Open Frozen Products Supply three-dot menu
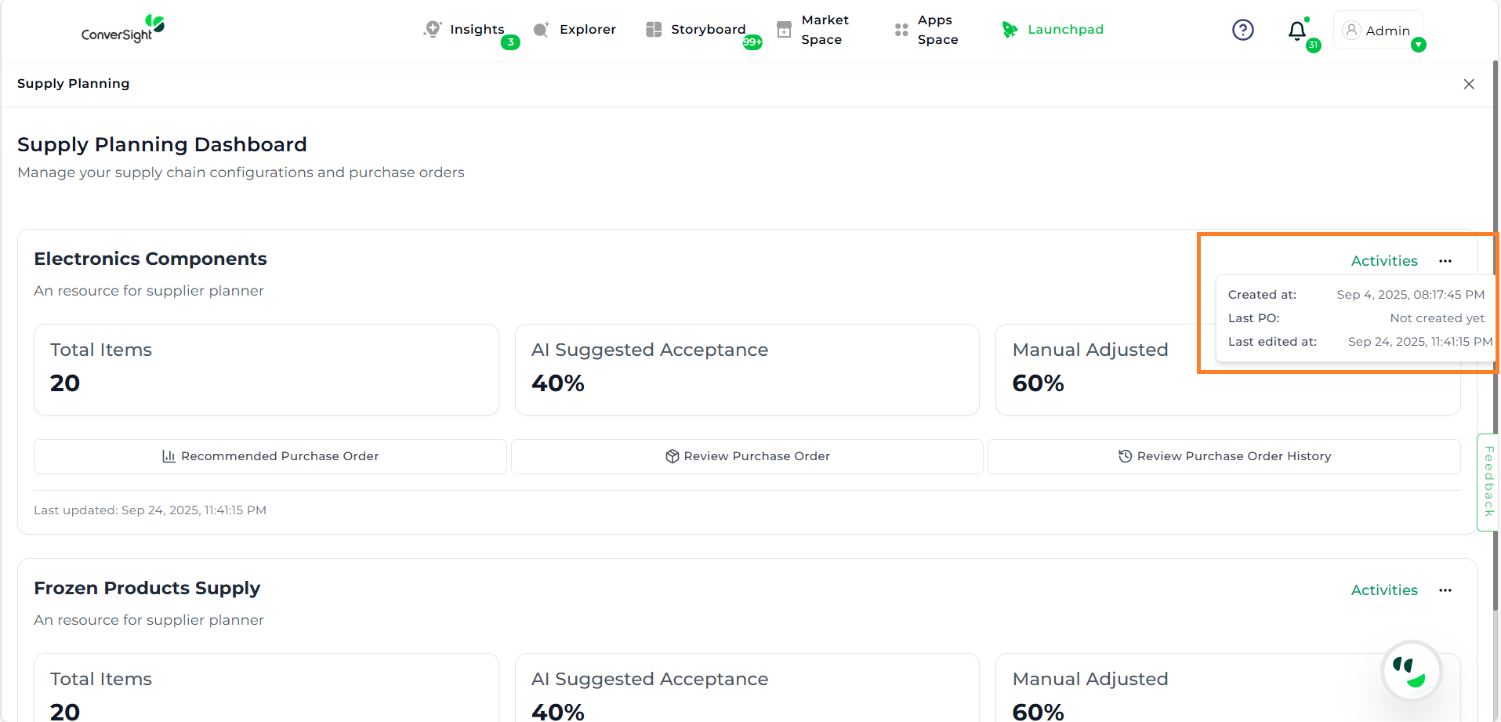1501x722 pixels. tap(1445, 590)
